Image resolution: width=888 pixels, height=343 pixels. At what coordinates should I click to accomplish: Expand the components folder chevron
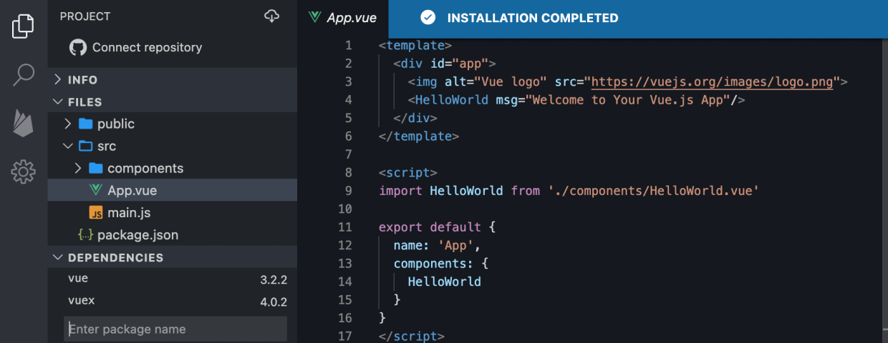click(78, 168)
